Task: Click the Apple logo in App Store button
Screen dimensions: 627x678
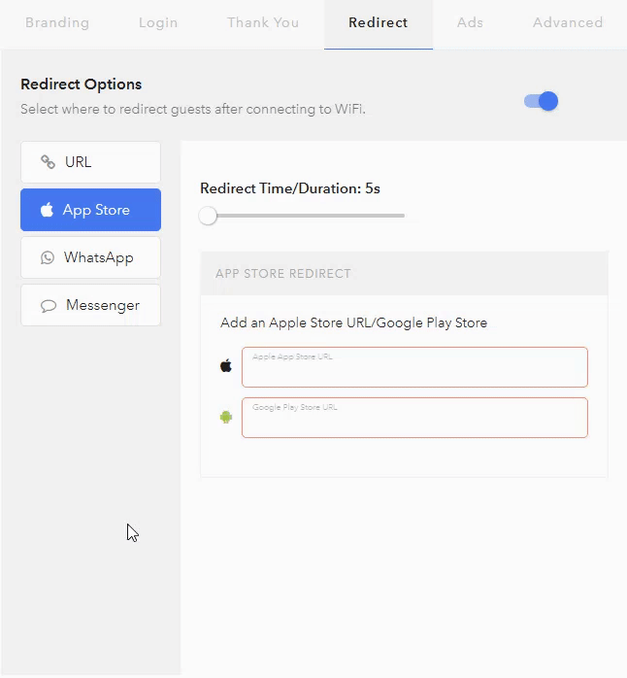Action: pos(47,210)
